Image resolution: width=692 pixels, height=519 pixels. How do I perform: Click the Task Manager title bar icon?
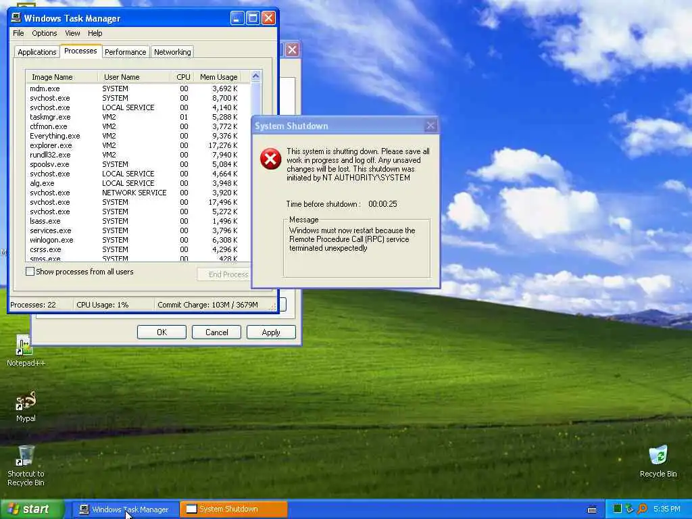(x=16, y=18)
